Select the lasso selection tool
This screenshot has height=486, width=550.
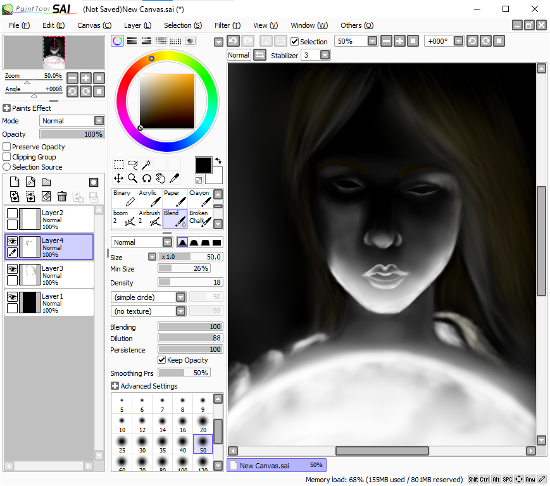pyautogui.click(x=132, y=165)
